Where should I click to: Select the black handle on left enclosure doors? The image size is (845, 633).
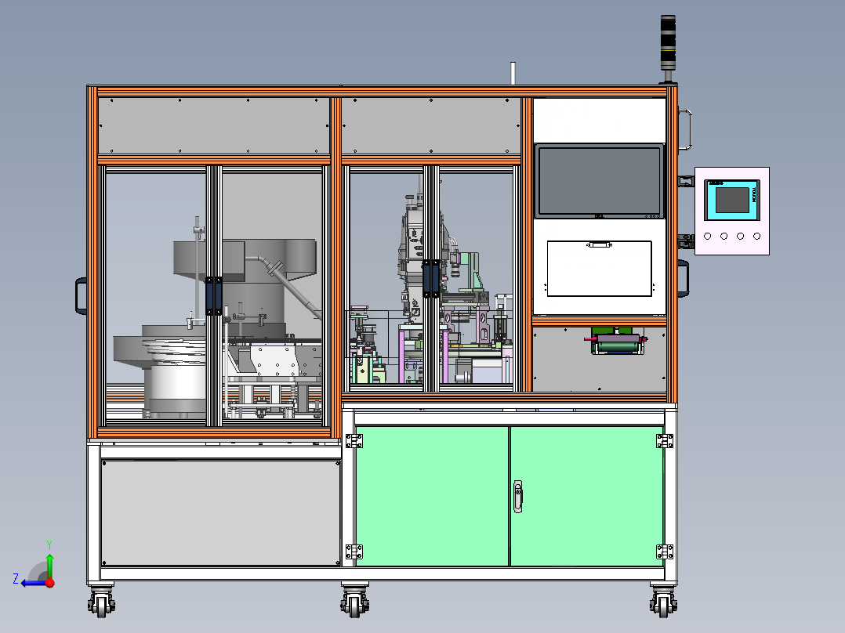(x=213, y=296)
